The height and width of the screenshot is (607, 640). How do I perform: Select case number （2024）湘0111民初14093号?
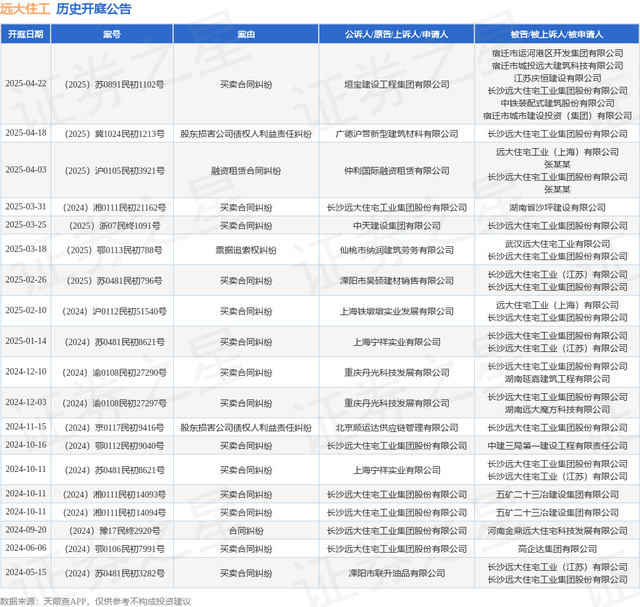(112, 494)
